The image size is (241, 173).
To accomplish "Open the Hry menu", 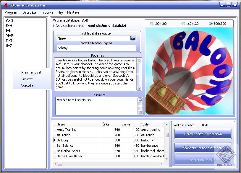I will point(60,12).
